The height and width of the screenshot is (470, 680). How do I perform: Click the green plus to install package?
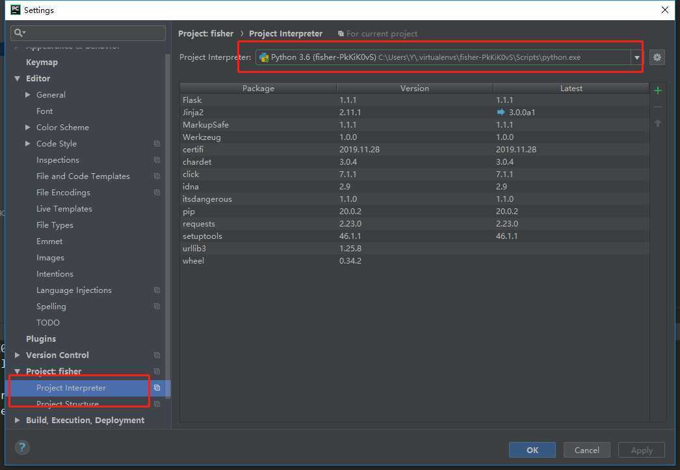658,90
